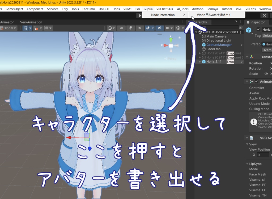Toggle scene audio mute icon
This screenshot has height=199, width=272.
click(x=140, y=28)
